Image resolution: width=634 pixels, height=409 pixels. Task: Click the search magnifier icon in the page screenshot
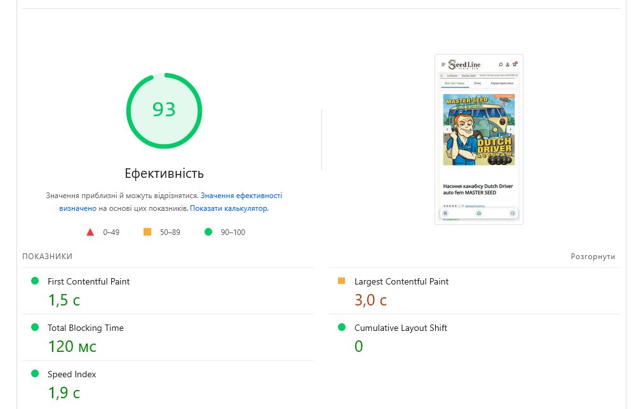(501, 64)
